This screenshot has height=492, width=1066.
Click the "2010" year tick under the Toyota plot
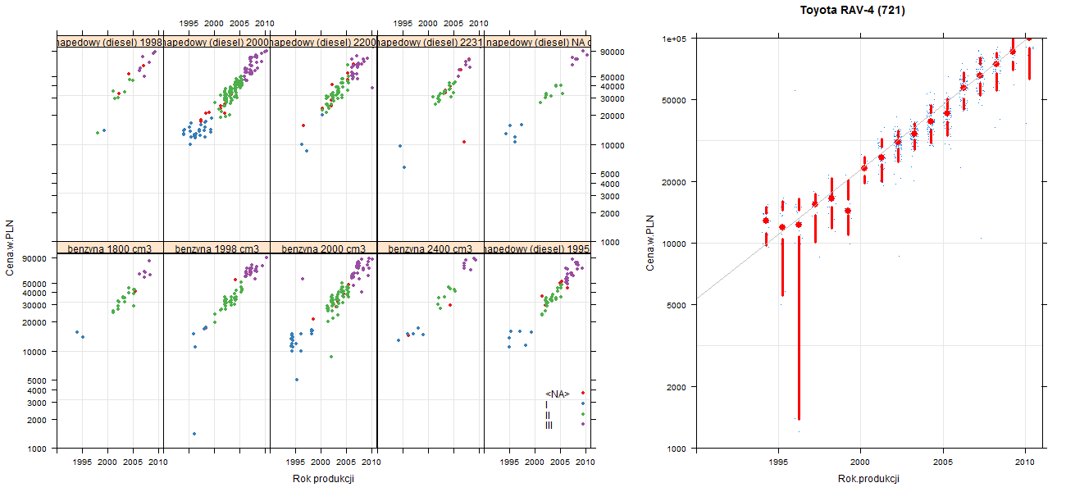point(1025,463)
